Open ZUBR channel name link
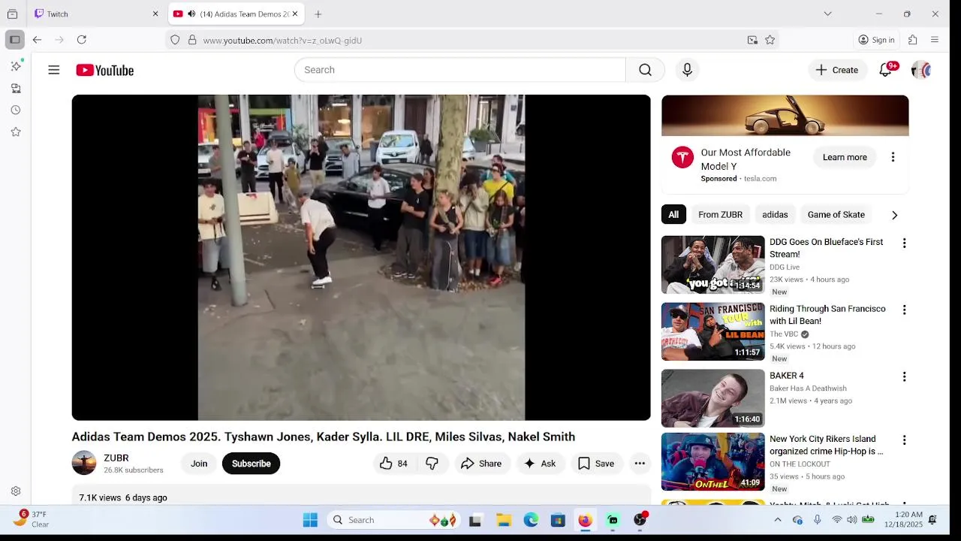 tap(116, 458)
